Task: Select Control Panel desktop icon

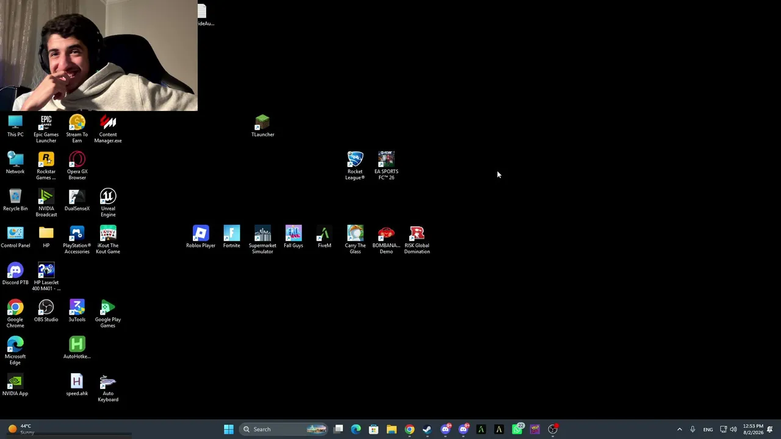Action: (x=15, y=238)
